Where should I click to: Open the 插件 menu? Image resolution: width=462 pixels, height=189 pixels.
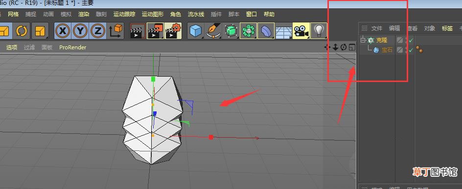(x=216, y=14)
